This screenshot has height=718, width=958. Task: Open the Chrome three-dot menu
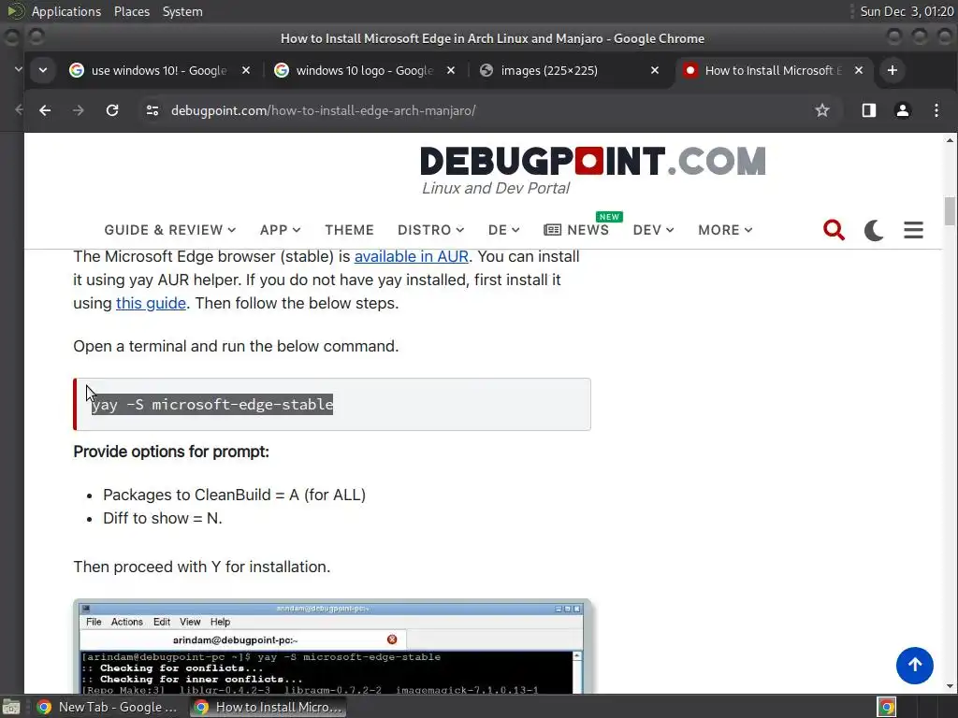pos(936,110)
